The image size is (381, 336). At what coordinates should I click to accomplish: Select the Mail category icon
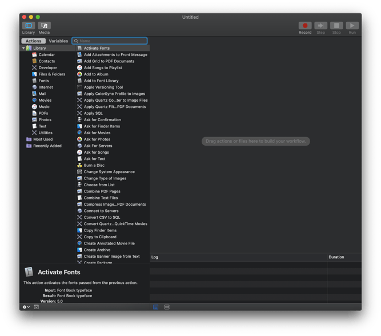(34, 94)
